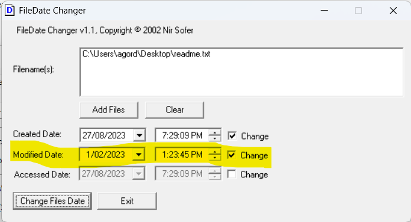
Task: Apply changes with Change Files Date button
Action: [x=52, y=201]
